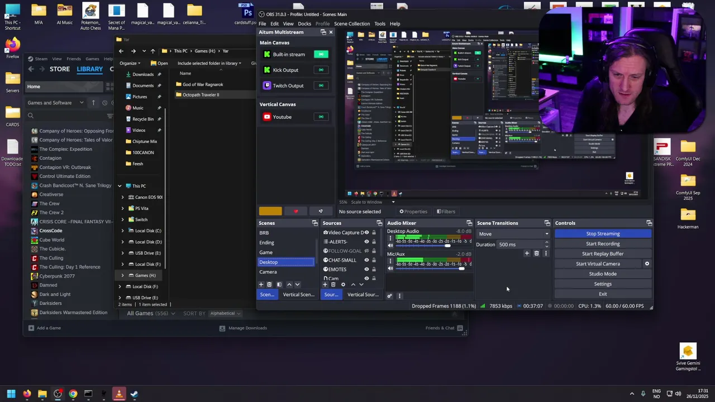
Task: Add a scene transition with plus icon
Action: coord(527,253)
